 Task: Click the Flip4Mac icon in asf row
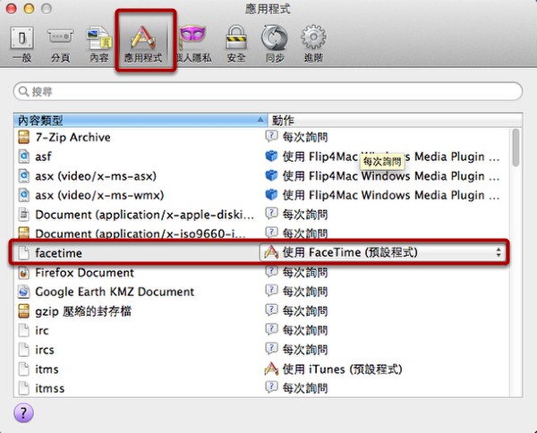(271, 157)
